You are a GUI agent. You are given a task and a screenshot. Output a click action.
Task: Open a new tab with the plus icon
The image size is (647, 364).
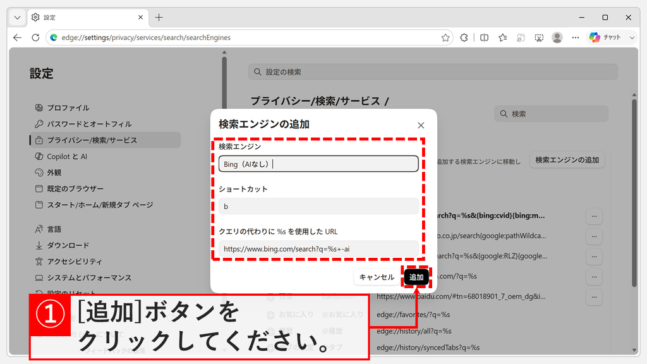coord(159,17)
